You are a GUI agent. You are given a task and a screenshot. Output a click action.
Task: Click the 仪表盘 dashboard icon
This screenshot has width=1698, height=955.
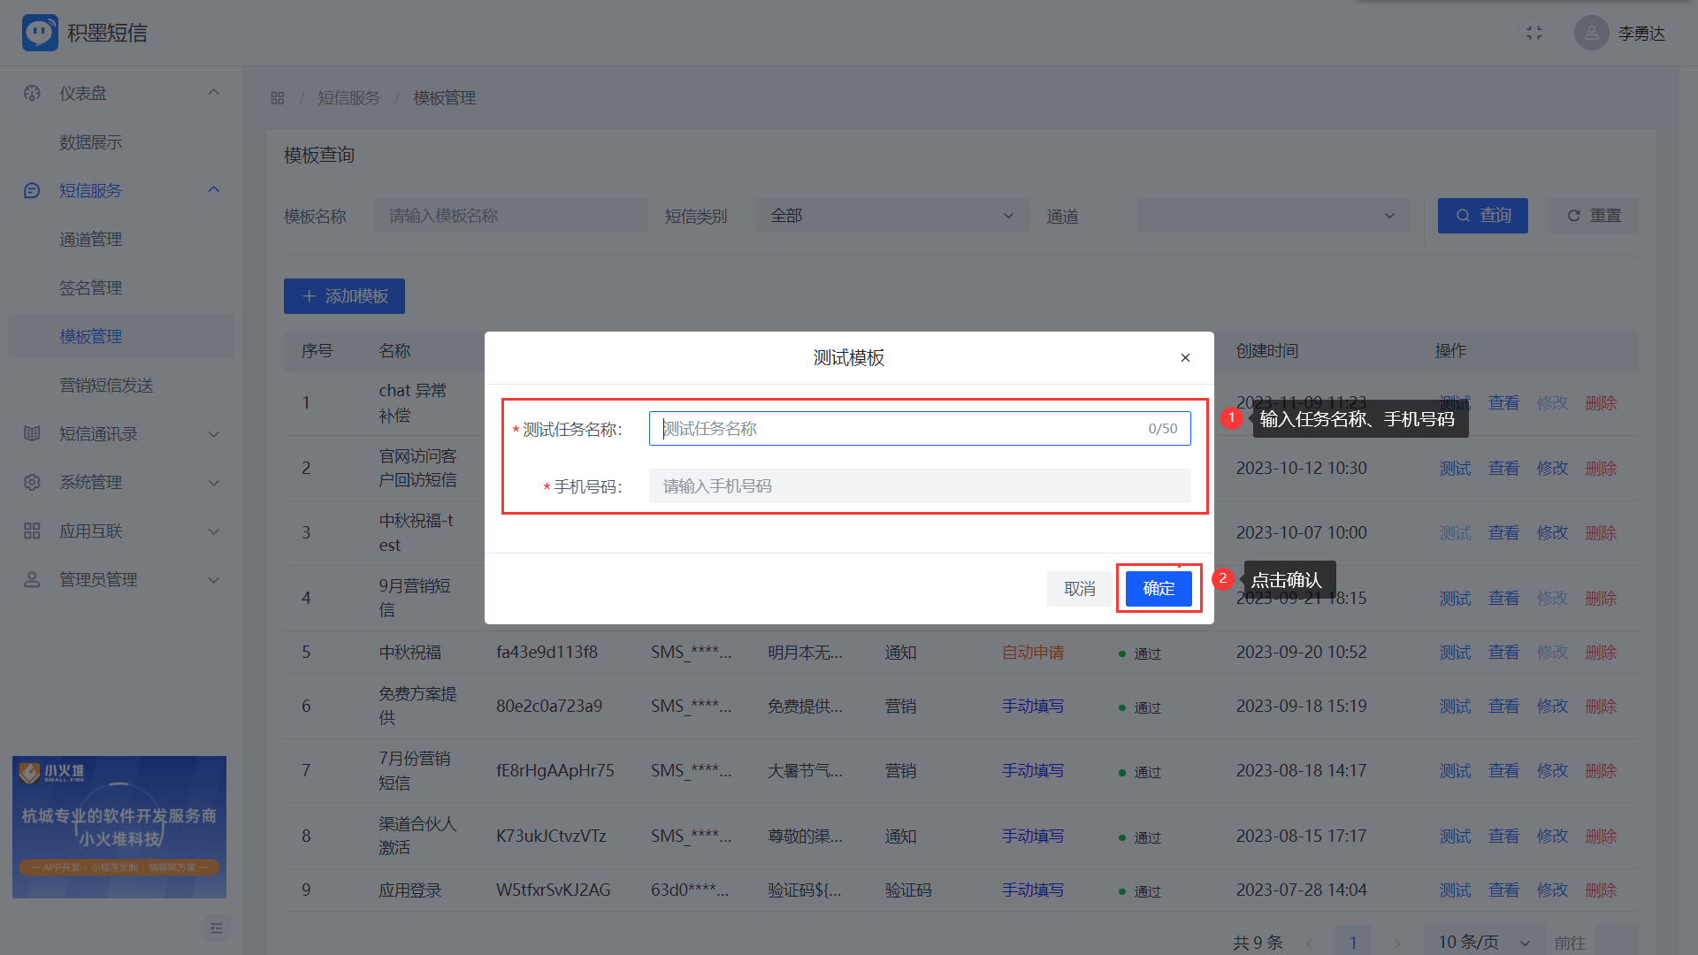click(33, 93)
